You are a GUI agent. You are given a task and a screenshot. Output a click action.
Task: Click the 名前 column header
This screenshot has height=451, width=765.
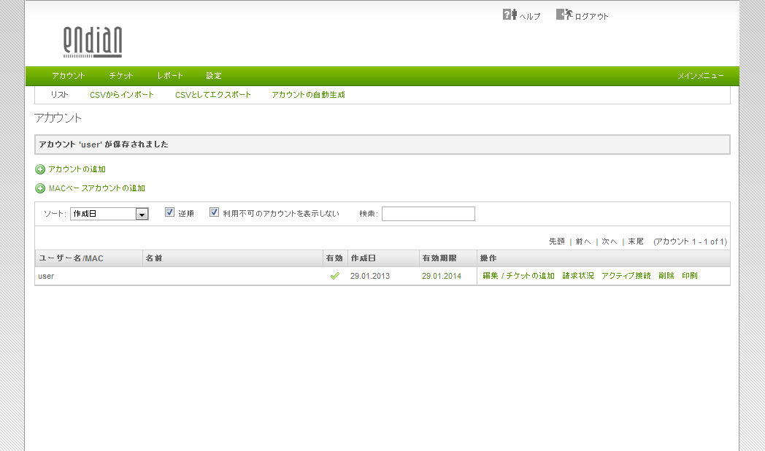coord(233,258)
